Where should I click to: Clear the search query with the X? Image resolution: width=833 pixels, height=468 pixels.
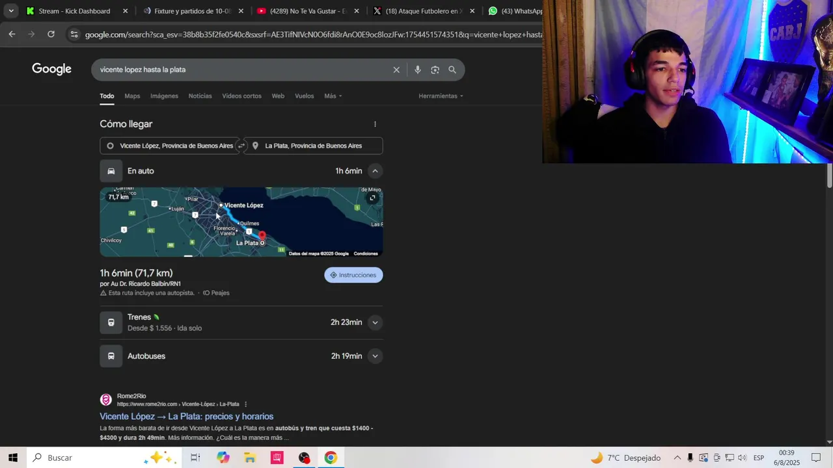click(x=396, y=70)
